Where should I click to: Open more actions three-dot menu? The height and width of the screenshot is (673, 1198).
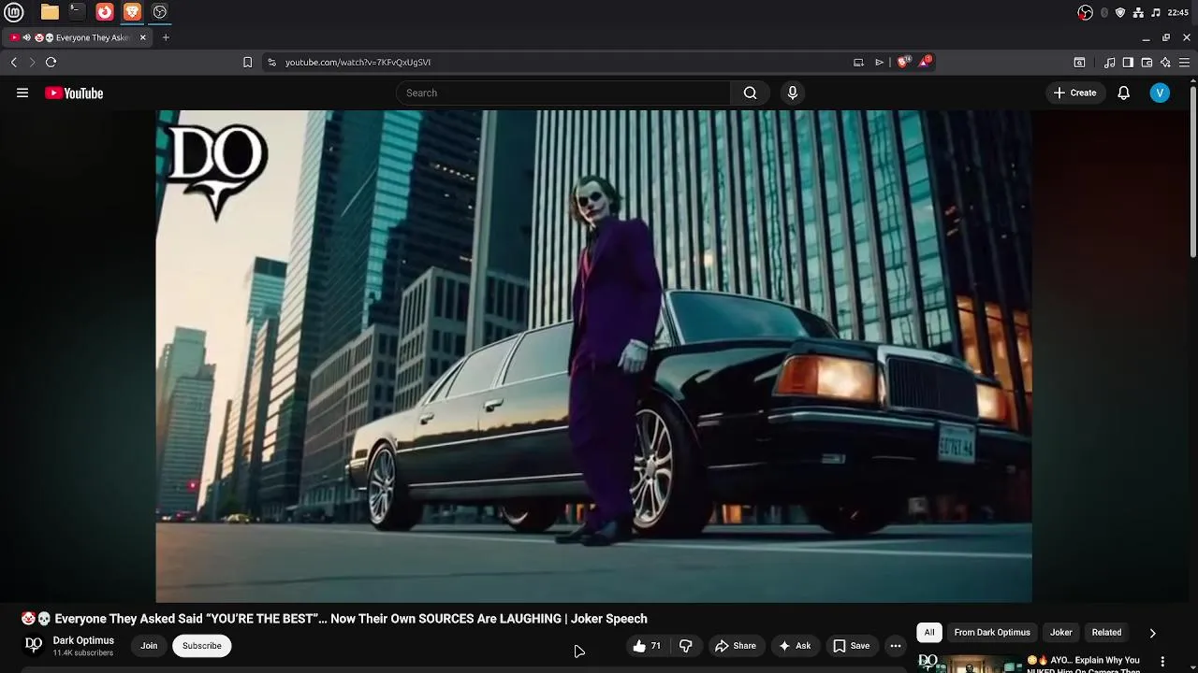coord(896,646)
